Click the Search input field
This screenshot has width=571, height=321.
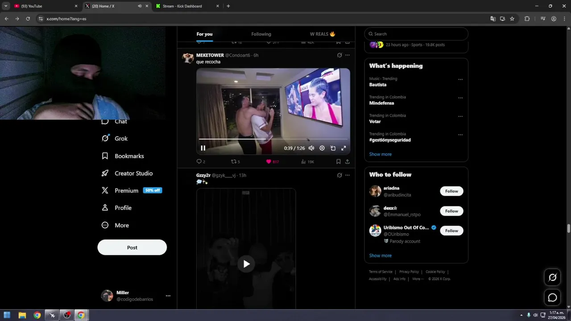pyautogui.click(x=416, y=34)
